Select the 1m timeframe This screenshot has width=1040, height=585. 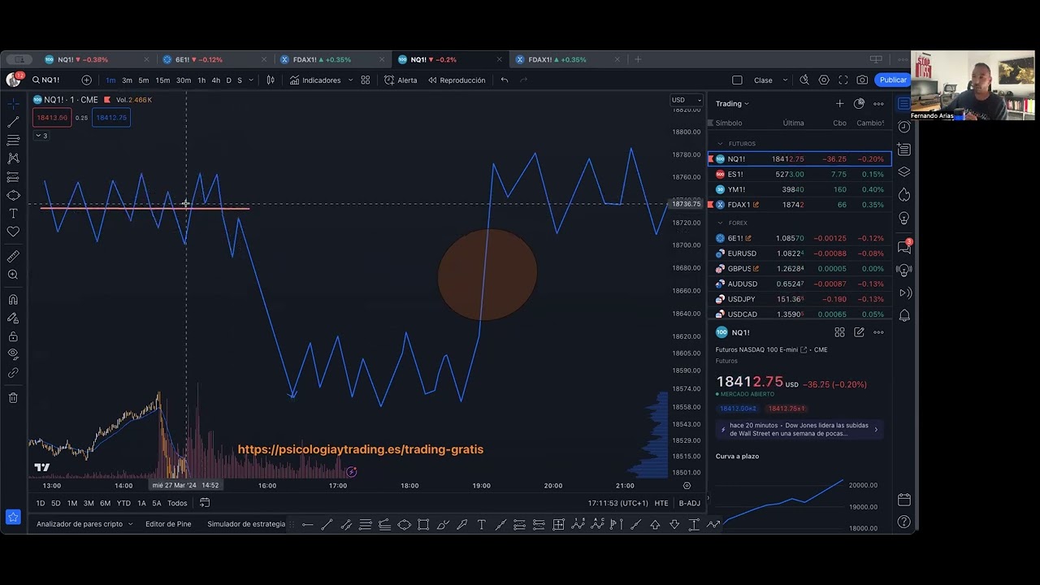click(110, 80)
